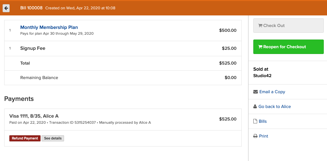This screenshot has height=161, width=327.
Task: Open the Monthly Membership Plan link
Action: [49, 27]
